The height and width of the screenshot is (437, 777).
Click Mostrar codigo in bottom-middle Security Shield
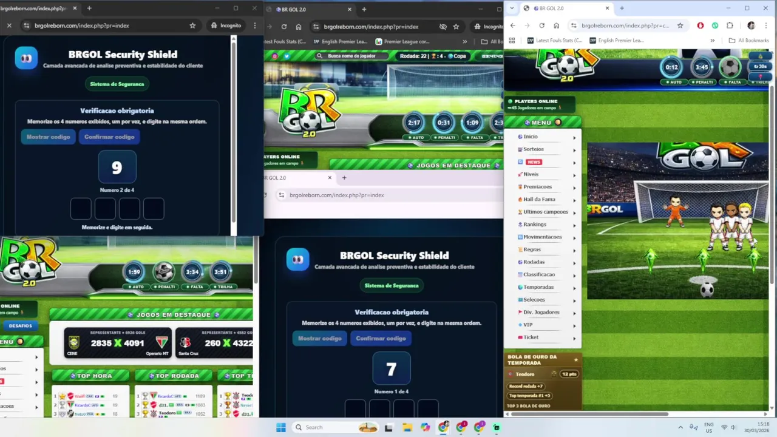[320, 338]
